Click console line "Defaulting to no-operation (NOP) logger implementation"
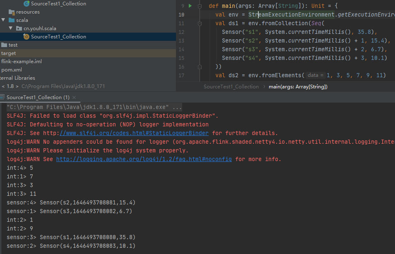The image size is (395, 254). [108, 125]
